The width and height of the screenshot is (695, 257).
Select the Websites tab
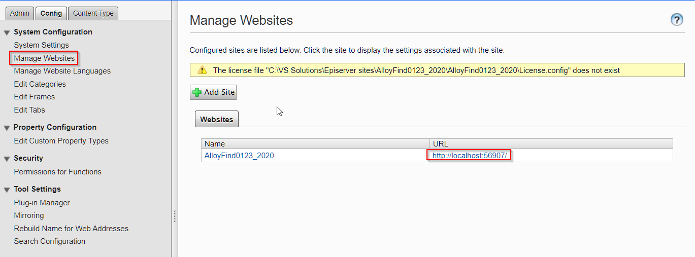pyautogui.click(x=217, y=120)
